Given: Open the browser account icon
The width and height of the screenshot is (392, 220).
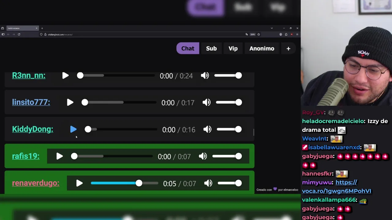Looking at the screenshot, I should coord(281,35).
